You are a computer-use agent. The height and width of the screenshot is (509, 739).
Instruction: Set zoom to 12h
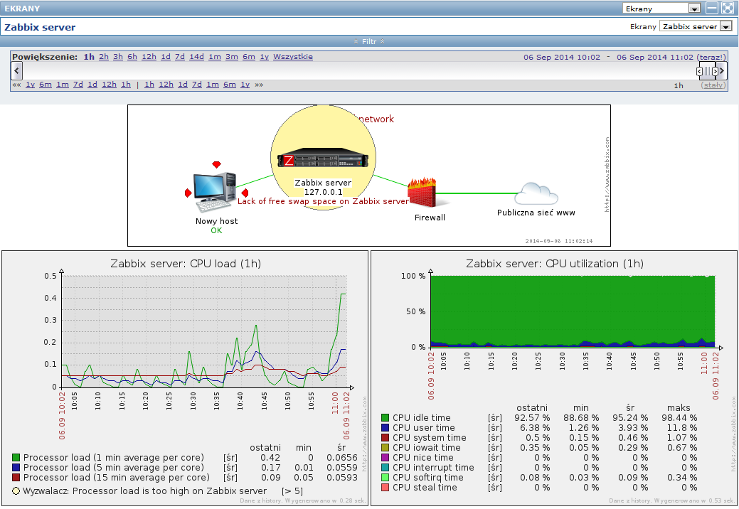tap(149, 56)
